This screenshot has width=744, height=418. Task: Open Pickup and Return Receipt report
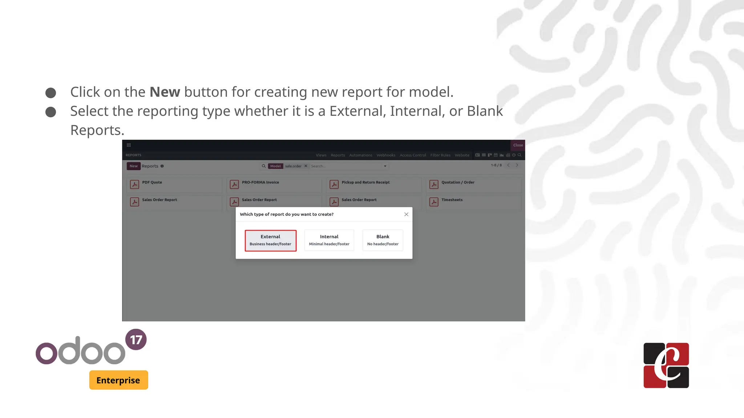pos(374,185)
